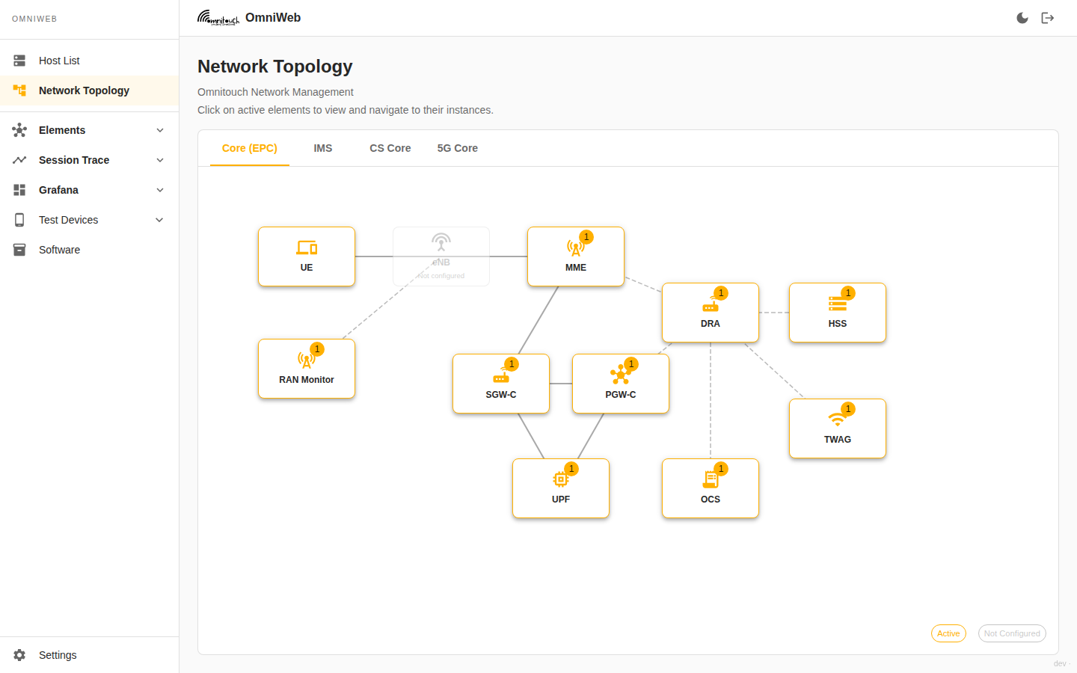Click the DRA router icon
1077x673 pixels.
pyautogui.click(x=711, y=305)
